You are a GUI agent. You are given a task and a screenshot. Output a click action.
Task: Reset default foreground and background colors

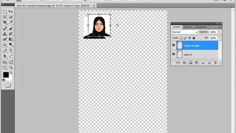coord(4,80)
